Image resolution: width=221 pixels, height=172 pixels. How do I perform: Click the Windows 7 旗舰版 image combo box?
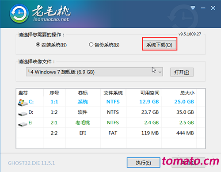(94, 72)
